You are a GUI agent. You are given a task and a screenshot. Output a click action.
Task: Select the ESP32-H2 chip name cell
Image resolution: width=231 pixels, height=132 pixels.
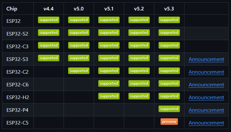[x=18, y=97]
